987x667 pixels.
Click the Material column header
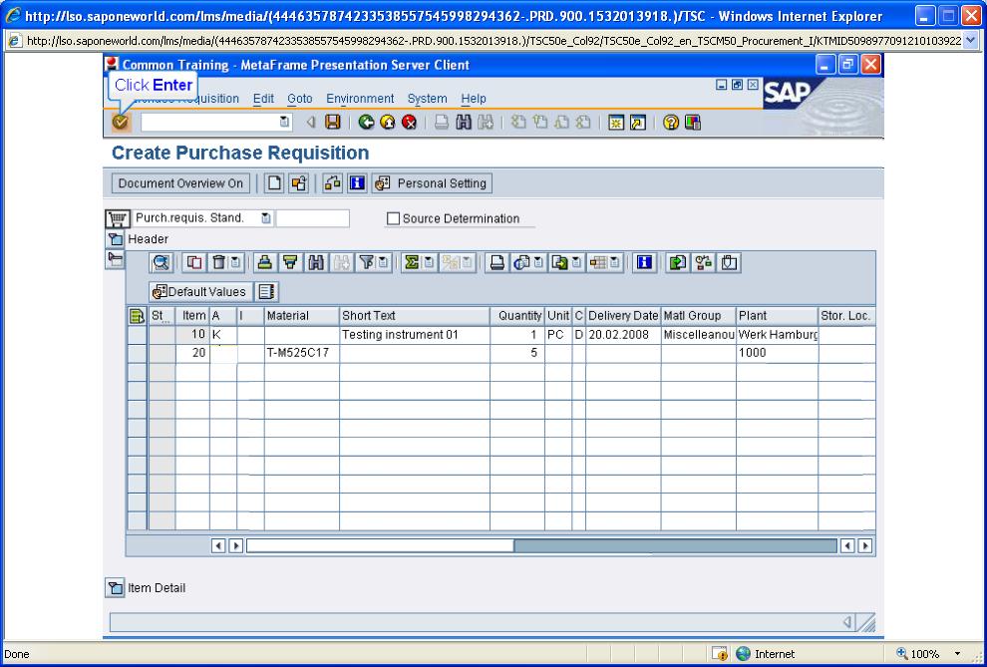[301, 316]
